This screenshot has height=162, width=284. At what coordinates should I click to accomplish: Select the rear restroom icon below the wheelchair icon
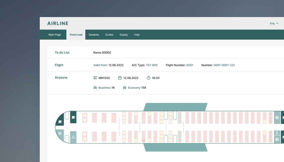pyautogui.click(x=277, y=139)
